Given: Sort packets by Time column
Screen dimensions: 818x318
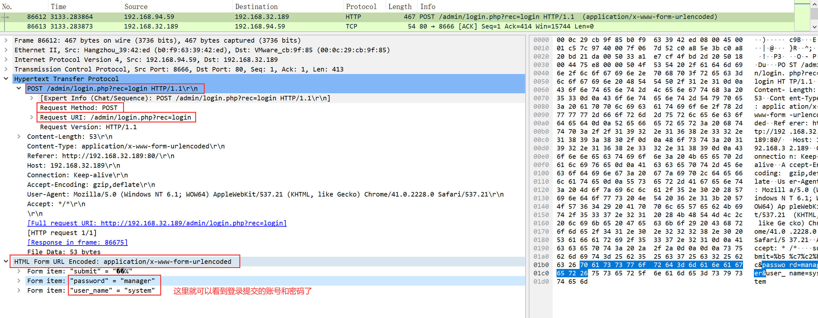Looking at the screenshot, I should pyautogui.click(x=58, y=6).
